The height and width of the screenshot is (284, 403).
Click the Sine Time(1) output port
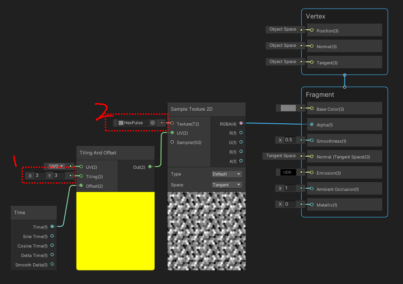52,236
